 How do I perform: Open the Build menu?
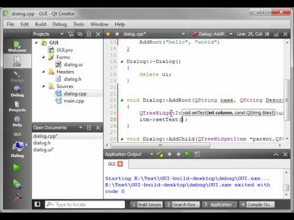40,24
